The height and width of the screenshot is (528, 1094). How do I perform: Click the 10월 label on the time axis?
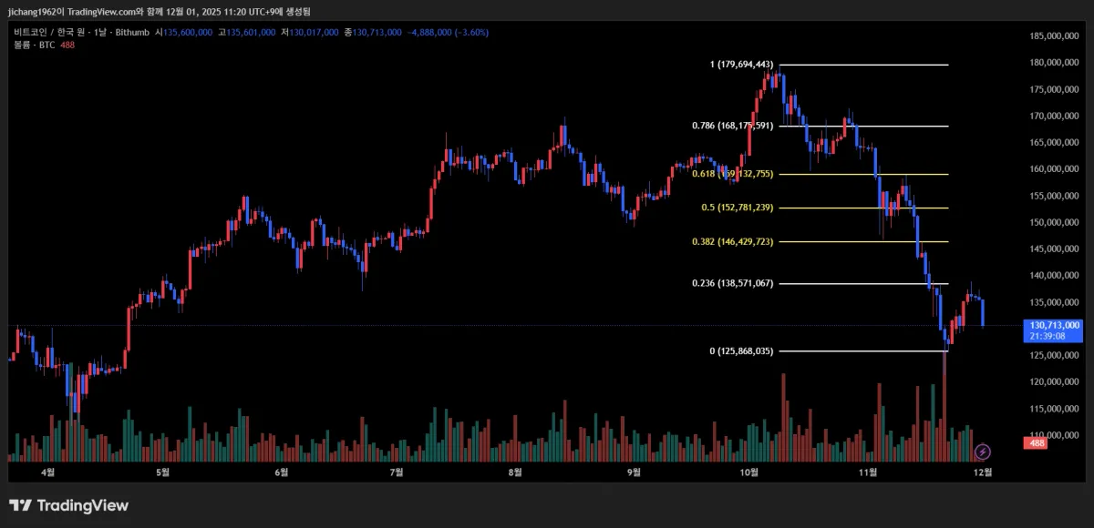click(x=749, y=472)
